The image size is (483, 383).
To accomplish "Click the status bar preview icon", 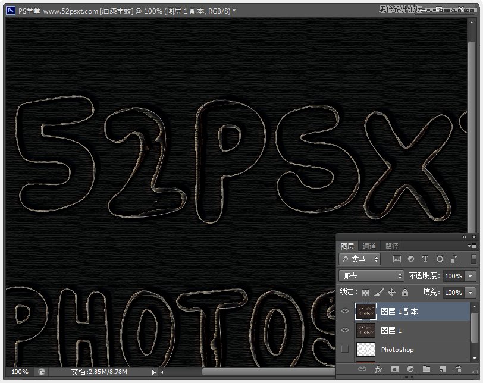I will coord(42,372).
